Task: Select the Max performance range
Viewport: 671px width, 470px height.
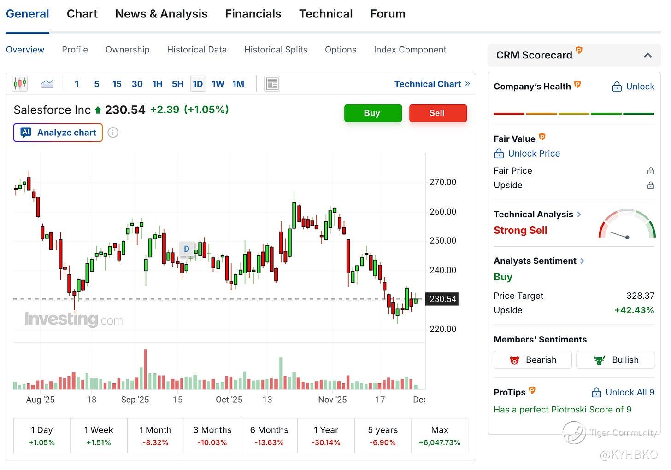Action: coord(440,436)
